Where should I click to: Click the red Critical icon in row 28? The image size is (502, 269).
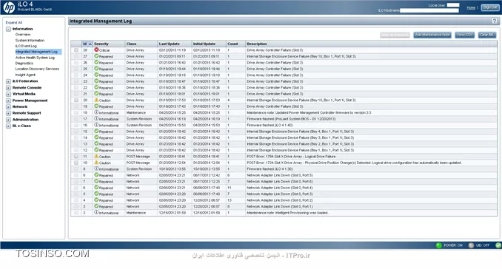[96, 50]
